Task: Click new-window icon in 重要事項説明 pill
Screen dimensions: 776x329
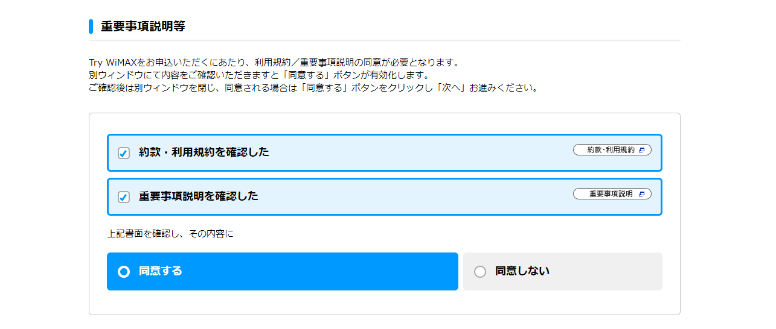Action: pos(641,194)
